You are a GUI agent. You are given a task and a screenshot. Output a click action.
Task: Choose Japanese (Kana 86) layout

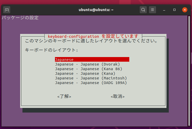(x=89, y=69)
